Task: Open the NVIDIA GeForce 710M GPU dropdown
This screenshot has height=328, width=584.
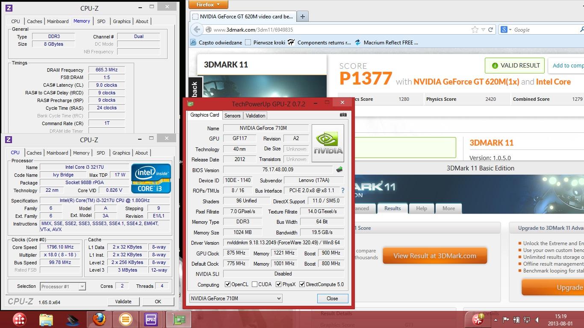Action: [x=236, y=299]
